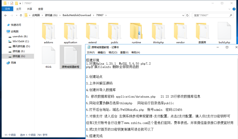Open the 主页 ribbon tab
The width and height of the screenshot is (238, 139).
tap(19, 9)
